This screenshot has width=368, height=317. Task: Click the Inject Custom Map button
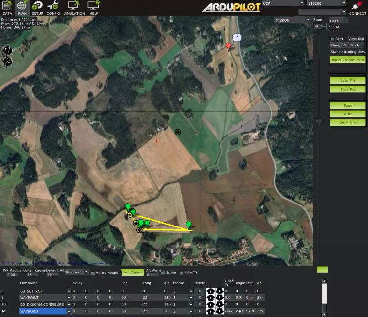pyautogui.click(x=347, y=60)
